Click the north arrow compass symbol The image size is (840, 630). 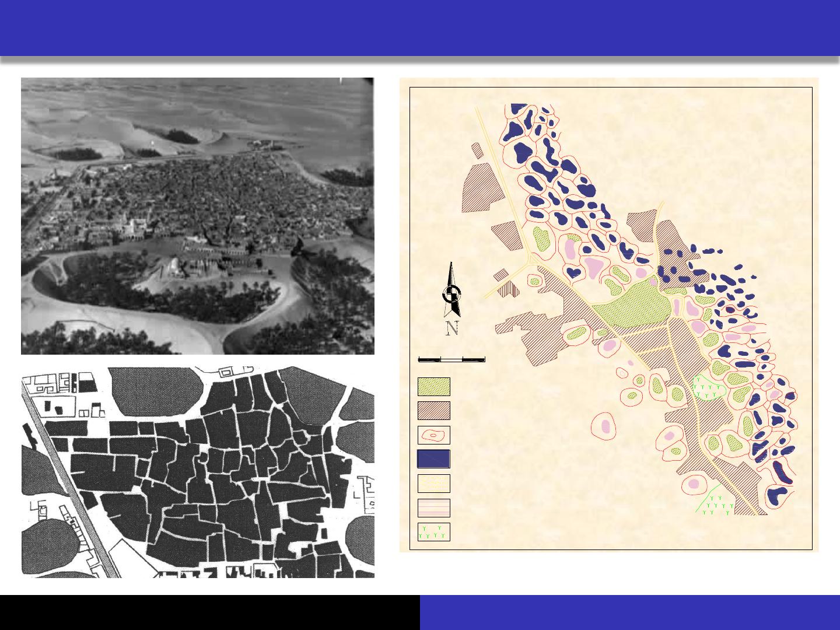click(x=452, y=299)
